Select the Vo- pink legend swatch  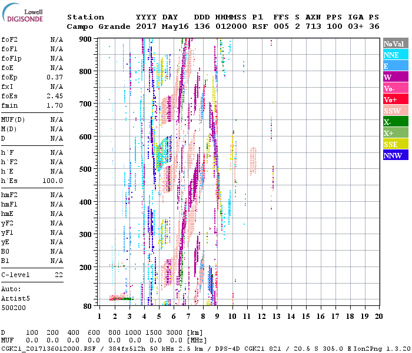pos(396,88)
